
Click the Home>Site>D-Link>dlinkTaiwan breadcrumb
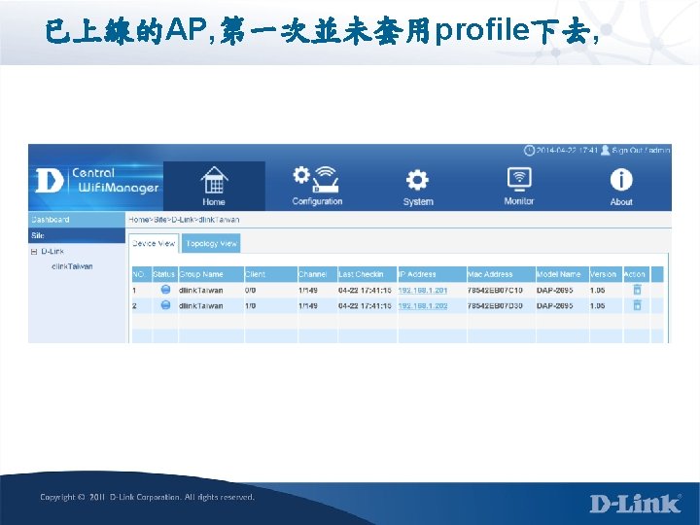point(184,220)
